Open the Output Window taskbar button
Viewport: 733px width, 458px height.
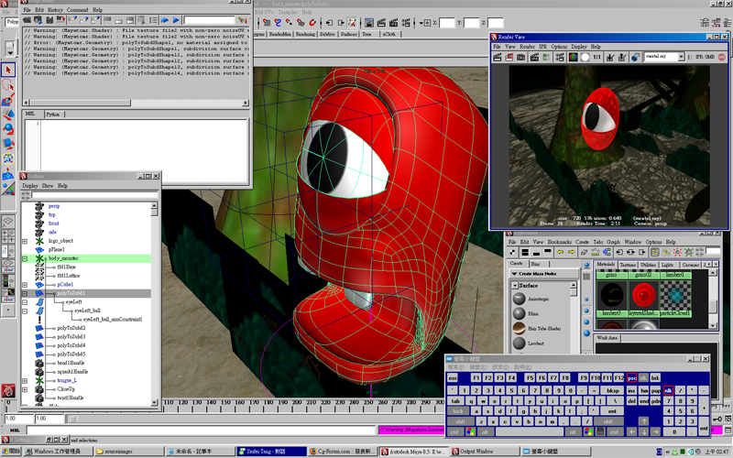[485, 452]
